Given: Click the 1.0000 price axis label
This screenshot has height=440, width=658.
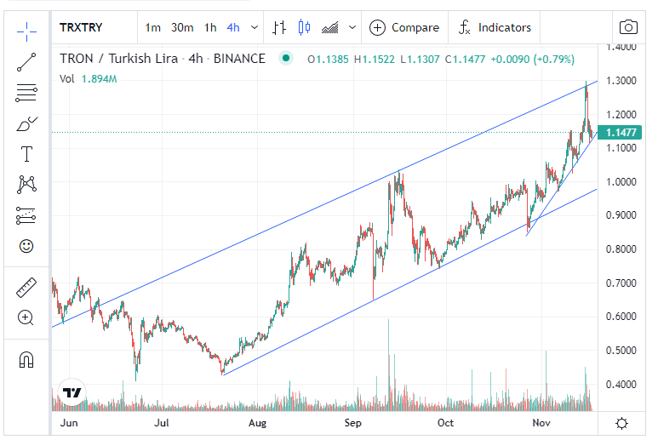Looking at the screenshot, I should 621,182.
